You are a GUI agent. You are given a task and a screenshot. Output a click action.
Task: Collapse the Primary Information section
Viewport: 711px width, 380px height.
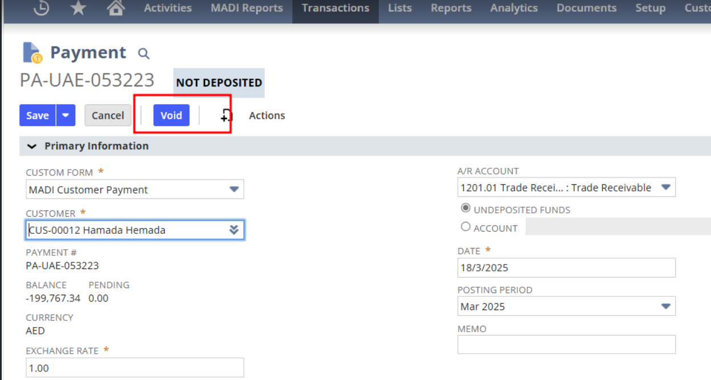point(32,146)
